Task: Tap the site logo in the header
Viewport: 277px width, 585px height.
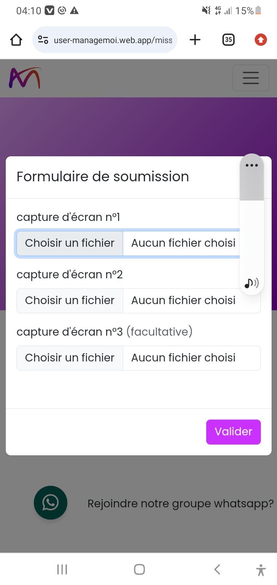Action: click(25, 78)
